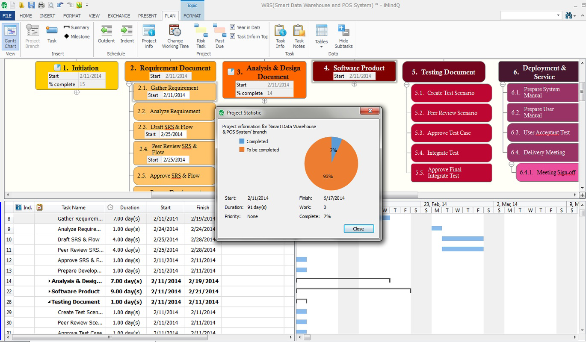Viewport: 586px width, 342px height.
Task: Open folder icon in quick access toolbar
Action: tap(21, 5)
